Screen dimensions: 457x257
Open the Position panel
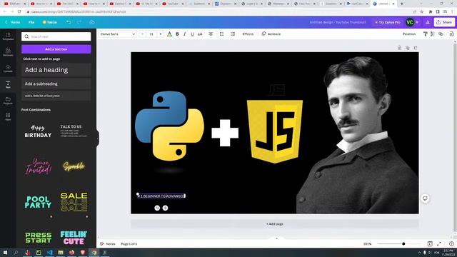[x=409, y=34]
